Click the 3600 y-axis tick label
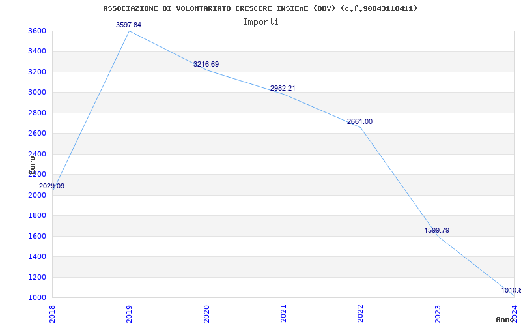The width and height of the screenshot is (521, 326). [x=37, y=31]
